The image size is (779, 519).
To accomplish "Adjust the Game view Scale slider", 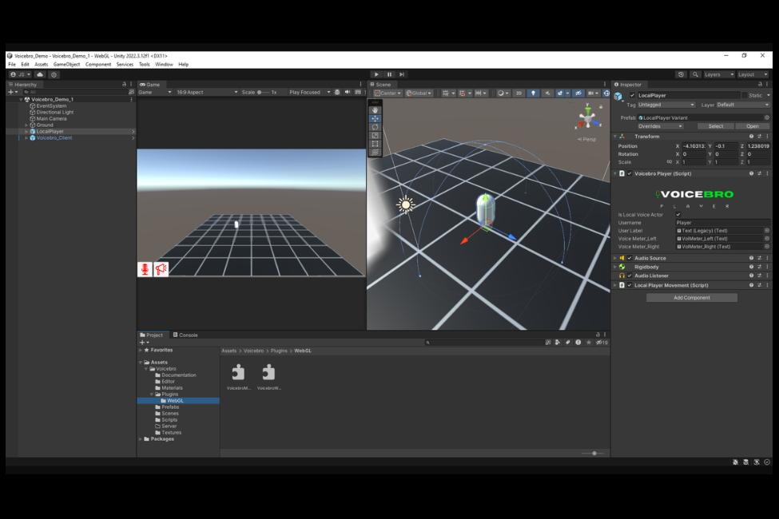I will click(263, 93).
